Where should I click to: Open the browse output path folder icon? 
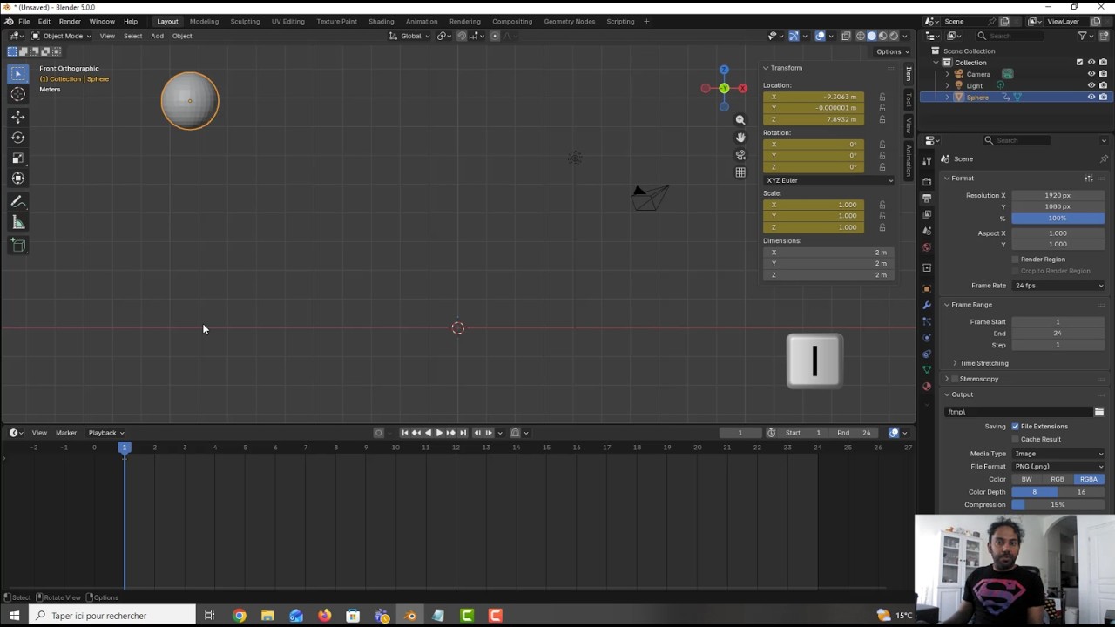pyautogui.click(x=1099, y=412)
